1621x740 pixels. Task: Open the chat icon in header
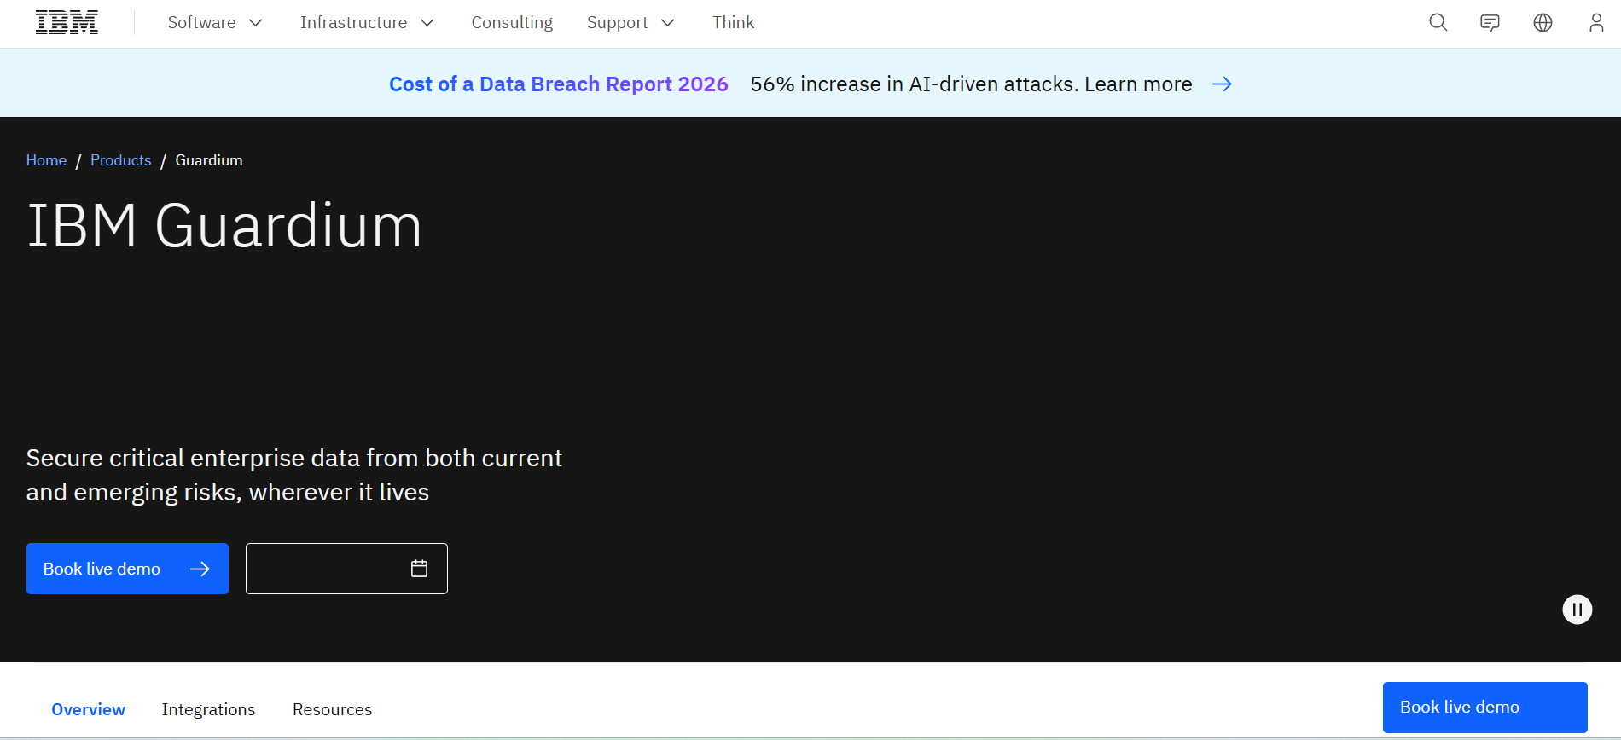coord(1490,23)
